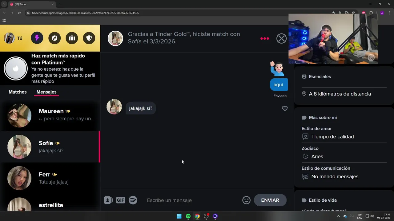Open the Chrome profile avatar A
Image resolution: width=394 pixels, height=221 pixels.
point(382,13)
